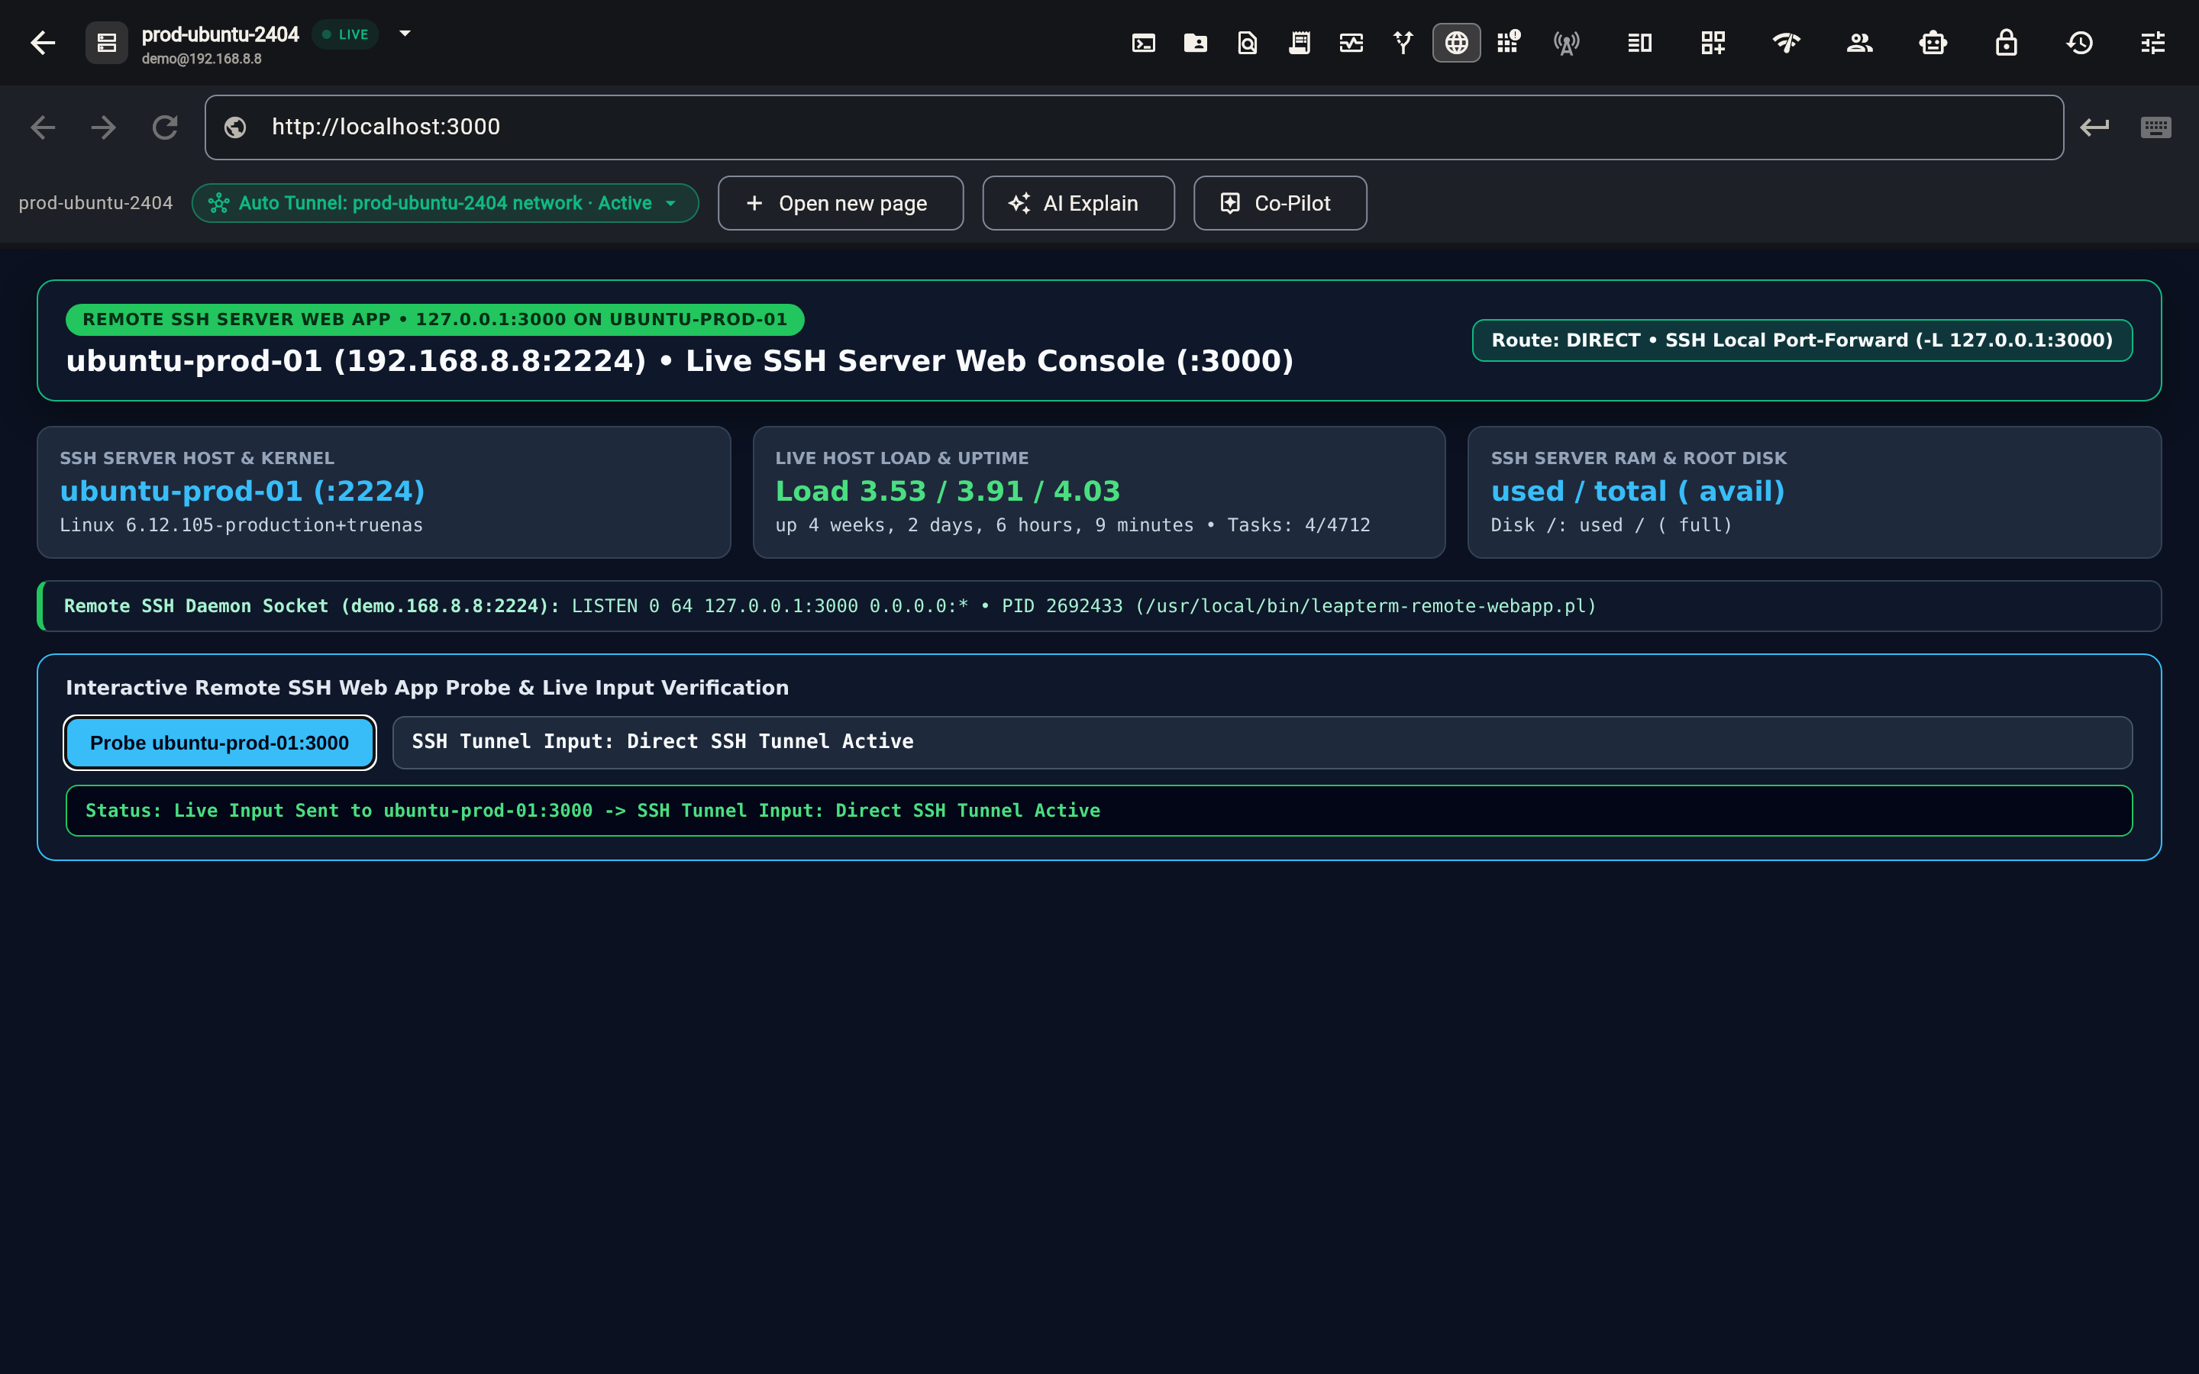Open the Co-Pilot button
The image size is (2199, 1374).
coord(1280,202)
